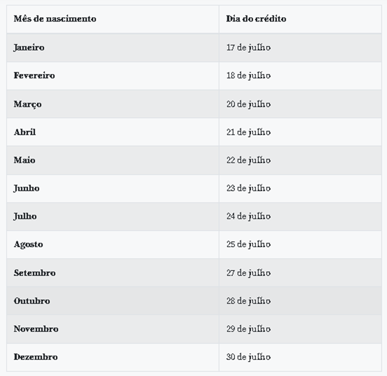
Task: Click the 'Dia do crédito' column header
Action: (x=256, y=19)
